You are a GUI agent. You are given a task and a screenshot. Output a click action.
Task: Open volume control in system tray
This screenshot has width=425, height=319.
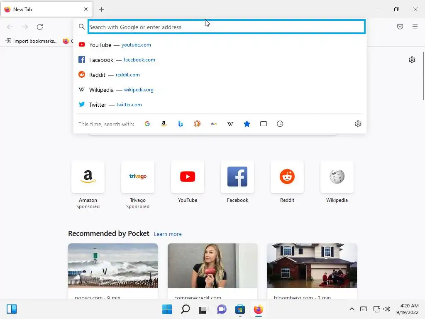point(387,309)
